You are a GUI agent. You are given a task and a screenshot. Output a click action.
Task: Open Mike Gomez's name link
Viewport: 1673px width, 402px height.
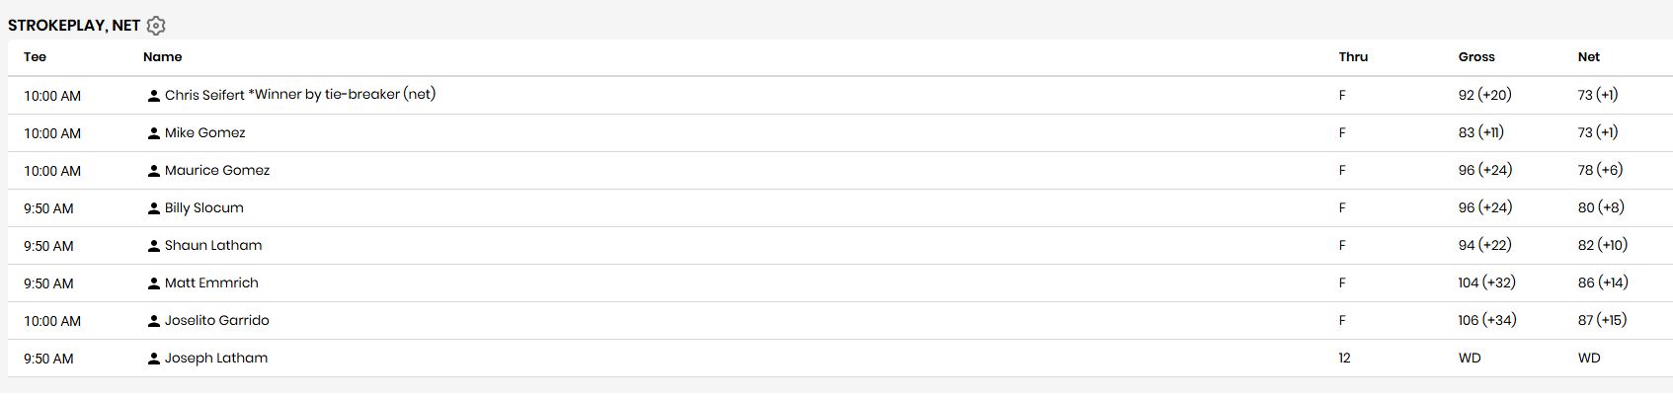coord(205,133)
